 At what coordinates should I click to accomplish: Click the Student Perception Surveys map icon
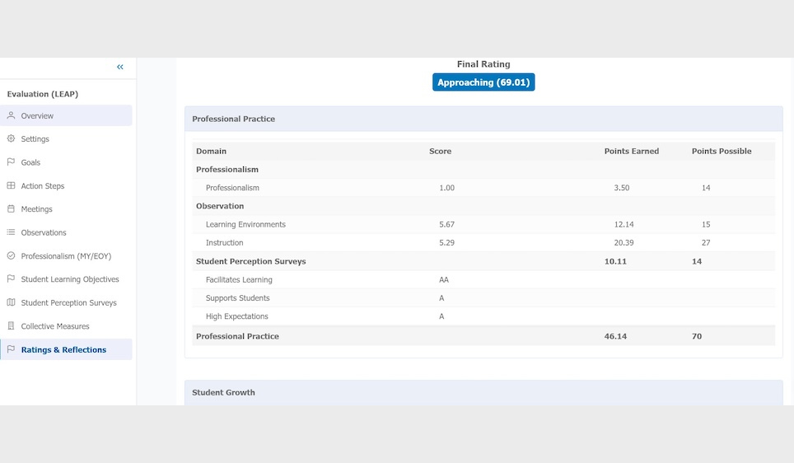pyautogui.click(x=12, y=302)
